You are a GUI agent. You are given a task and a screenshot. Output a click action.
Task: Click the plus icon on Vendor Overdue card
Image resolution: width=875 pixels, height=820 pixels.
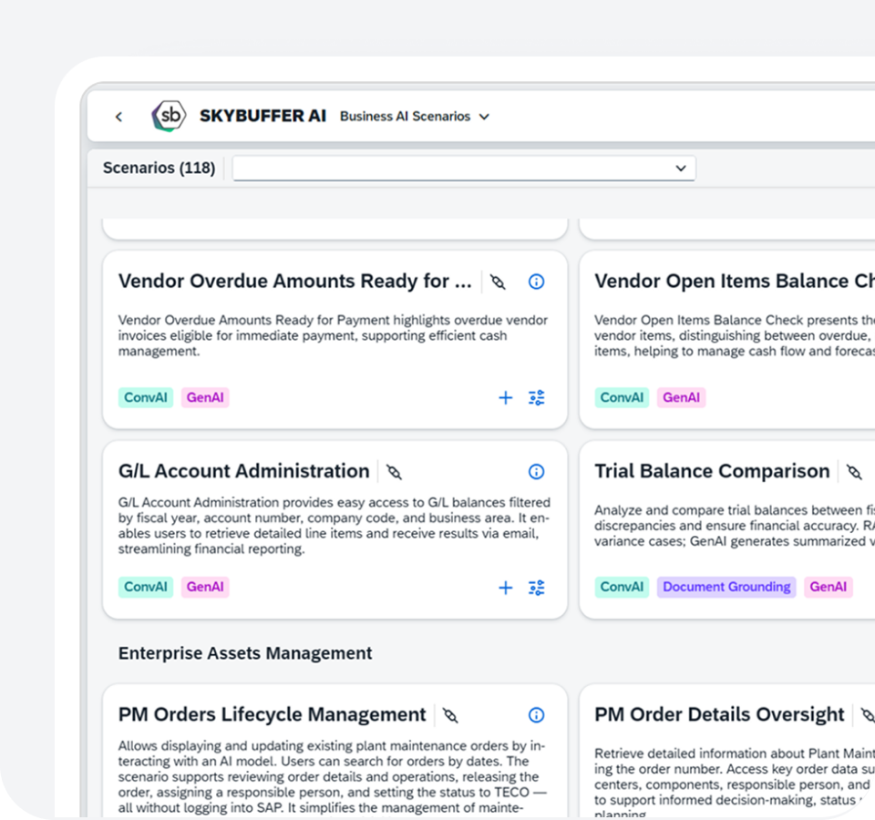pos(505,397)
